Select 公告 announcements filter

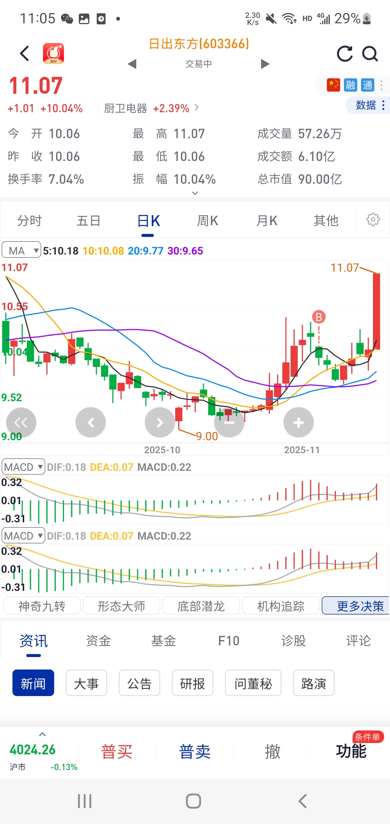coord(139,683)
